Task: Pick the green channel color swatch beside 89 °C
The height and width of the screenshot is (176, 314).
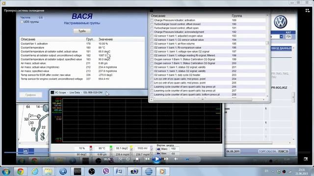Action: (x=111, y=147)
